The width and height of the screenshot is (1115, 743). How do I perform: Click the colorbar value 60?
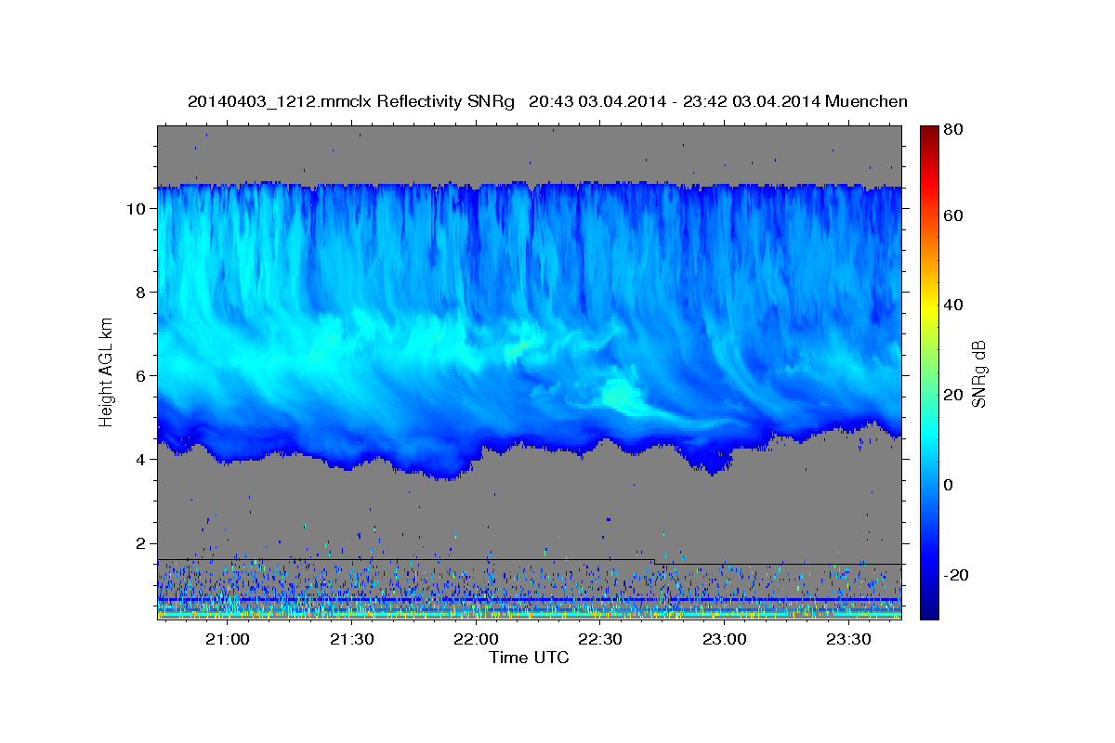(955, 215)
